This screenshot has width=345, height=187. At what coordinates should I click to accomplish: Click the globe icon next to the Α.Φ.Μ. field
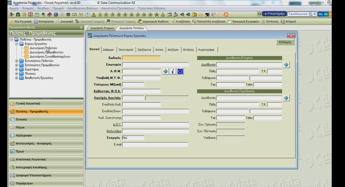pyautogui.click(x=166, y=71)
